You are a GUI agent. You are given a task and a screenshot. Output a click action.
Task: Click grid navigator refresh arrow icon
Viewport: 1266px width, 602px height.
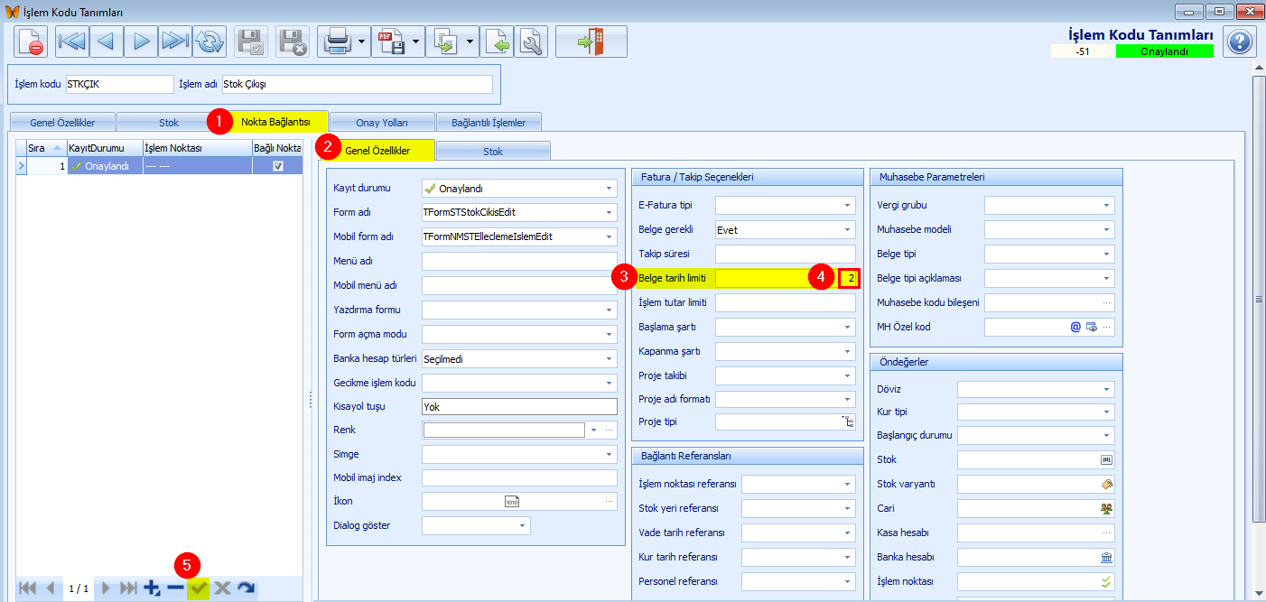246,588
